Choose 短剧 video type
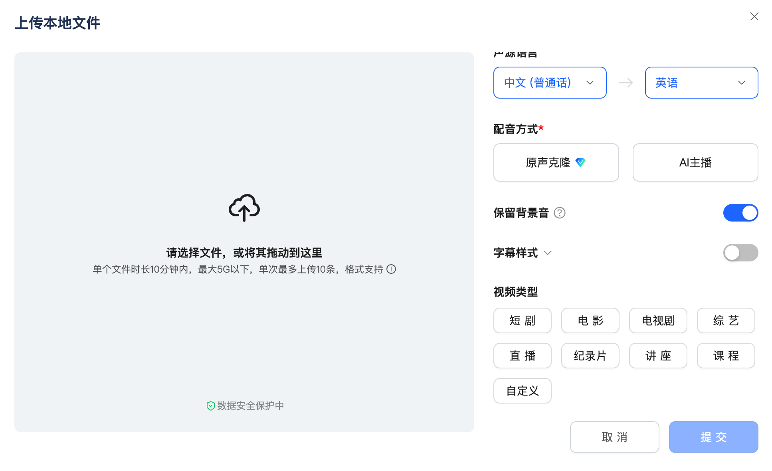 pyautogui.click(x=522, y=321)
